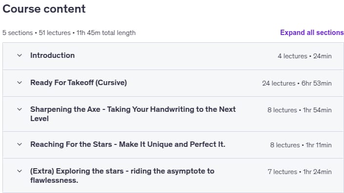
Task: Click chevron beside Sharpening the Axe
Action: [20, 109]
